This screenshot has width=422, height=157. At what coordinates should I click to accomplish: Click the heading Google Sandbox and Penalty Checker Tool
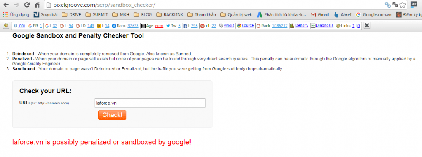[x=78, y=36]
